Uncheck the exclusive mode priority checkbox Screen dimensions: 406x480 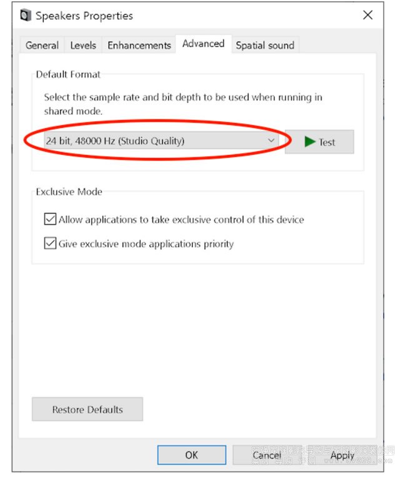click(x=50, y=243)
